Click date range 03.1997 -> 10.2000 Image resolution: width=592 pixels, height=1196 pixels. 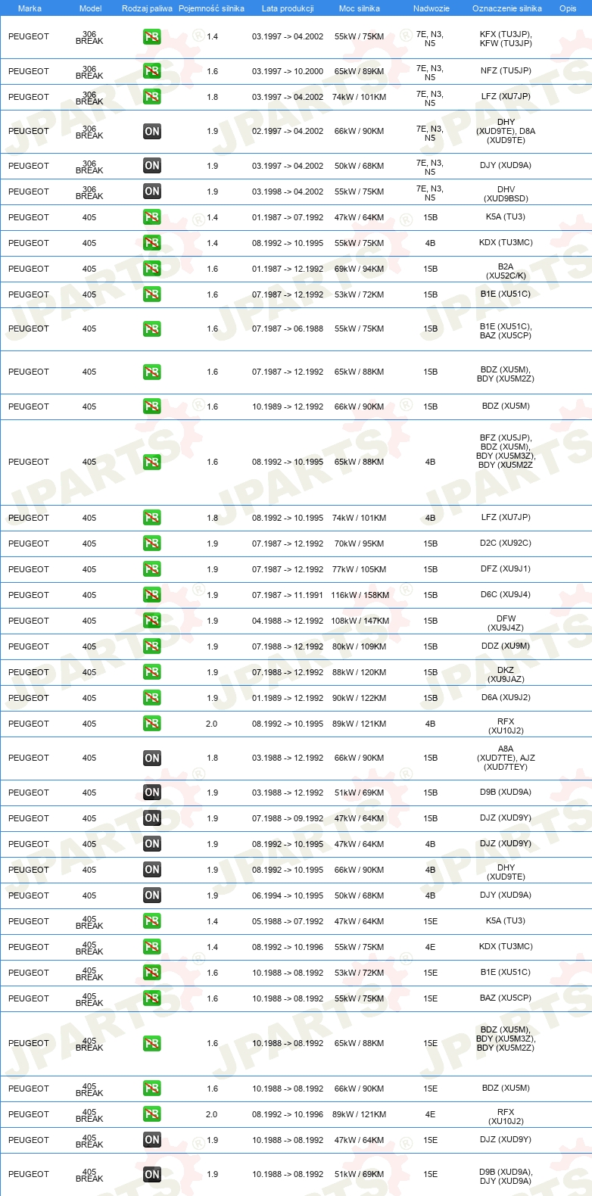(x=288, y=71)
